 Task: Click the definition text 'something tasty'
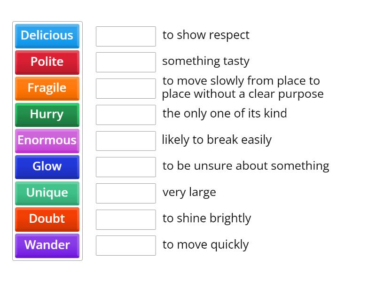(x=206, y=62)
